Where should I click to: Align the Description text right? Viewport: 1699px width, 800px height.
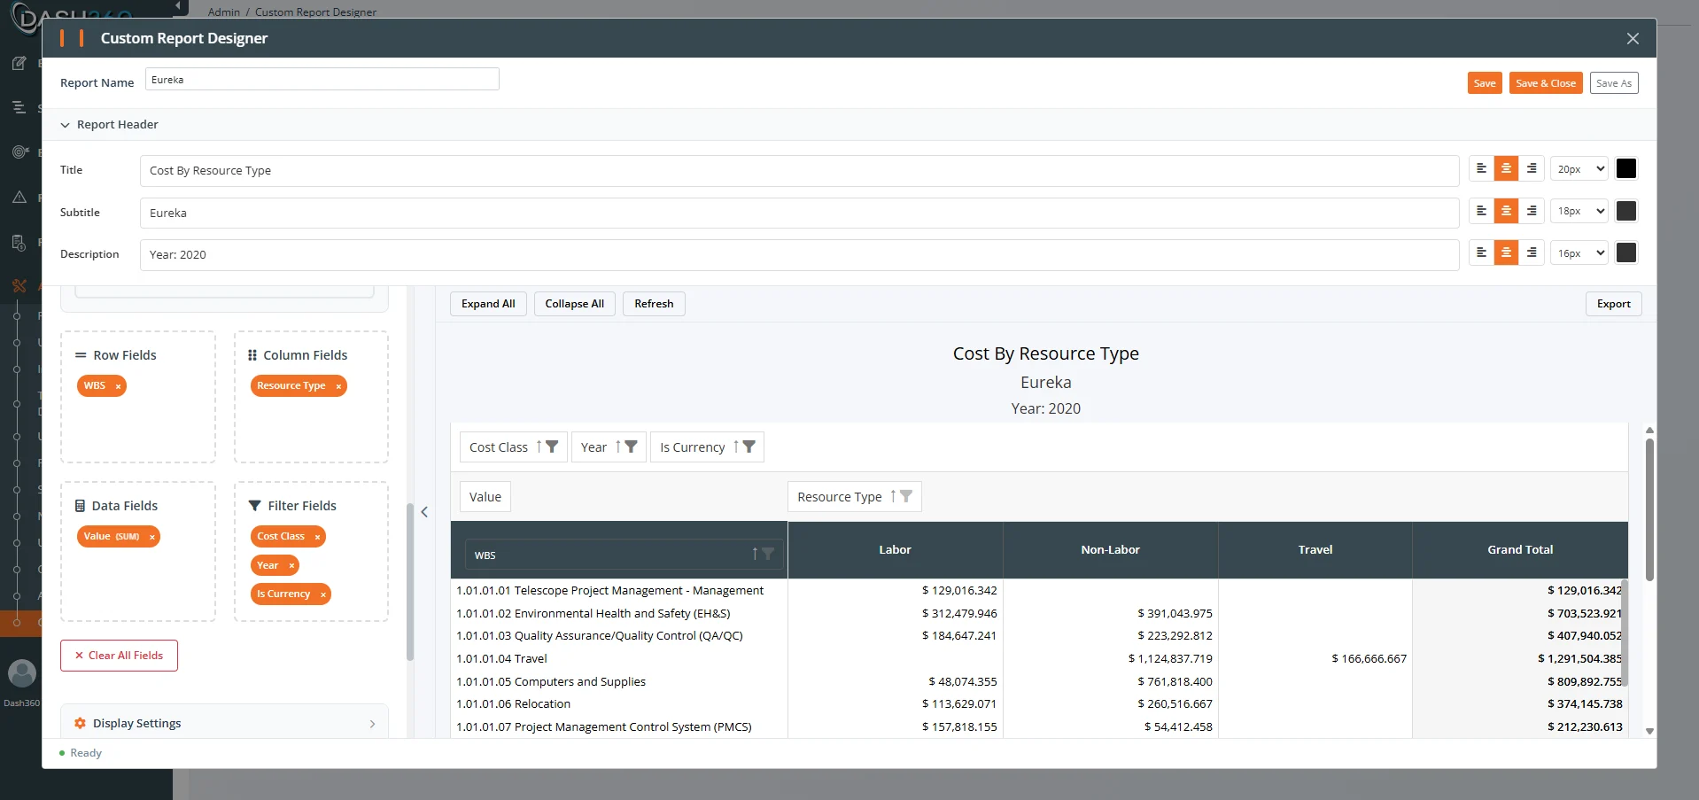pos(1532,252)
